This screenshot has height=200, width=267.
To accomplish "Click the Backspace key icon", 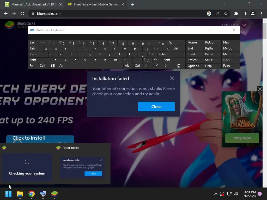I will (x=175, y=42).
